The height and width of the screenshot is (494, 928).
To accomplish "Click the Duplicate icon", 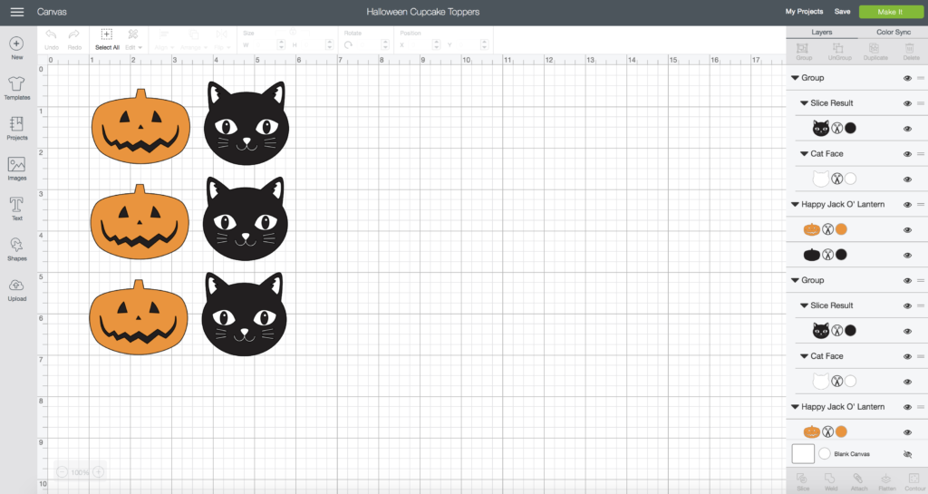I will (875, 49).
